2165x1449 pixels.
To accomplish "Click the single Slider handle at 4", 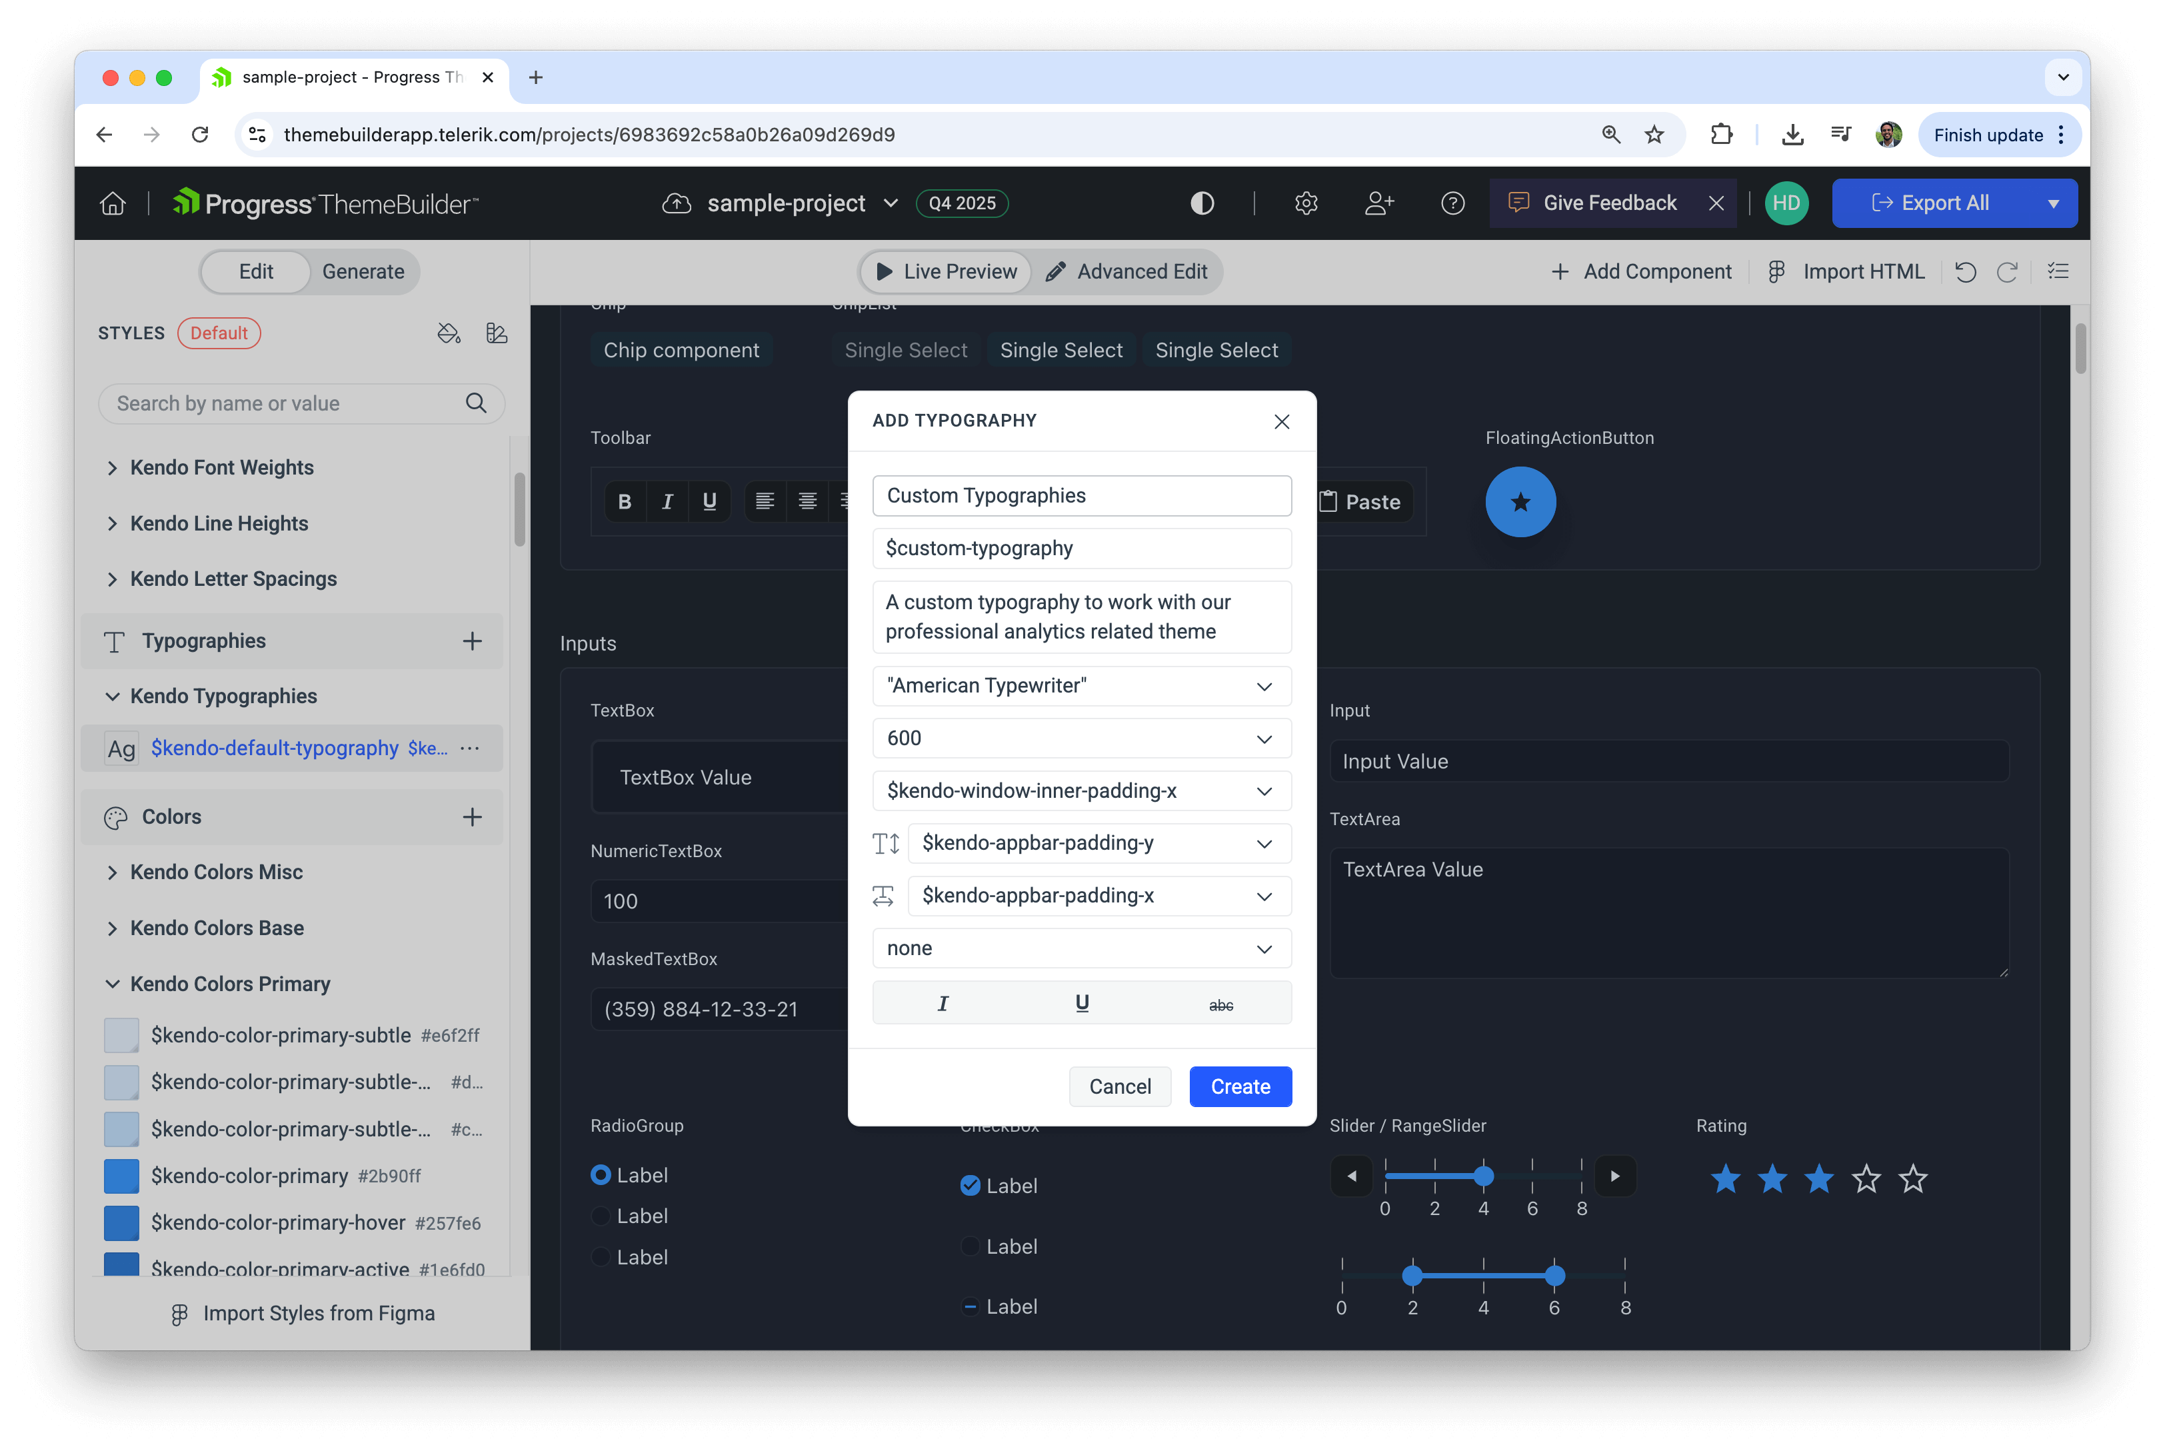I will point(1483,1176).
